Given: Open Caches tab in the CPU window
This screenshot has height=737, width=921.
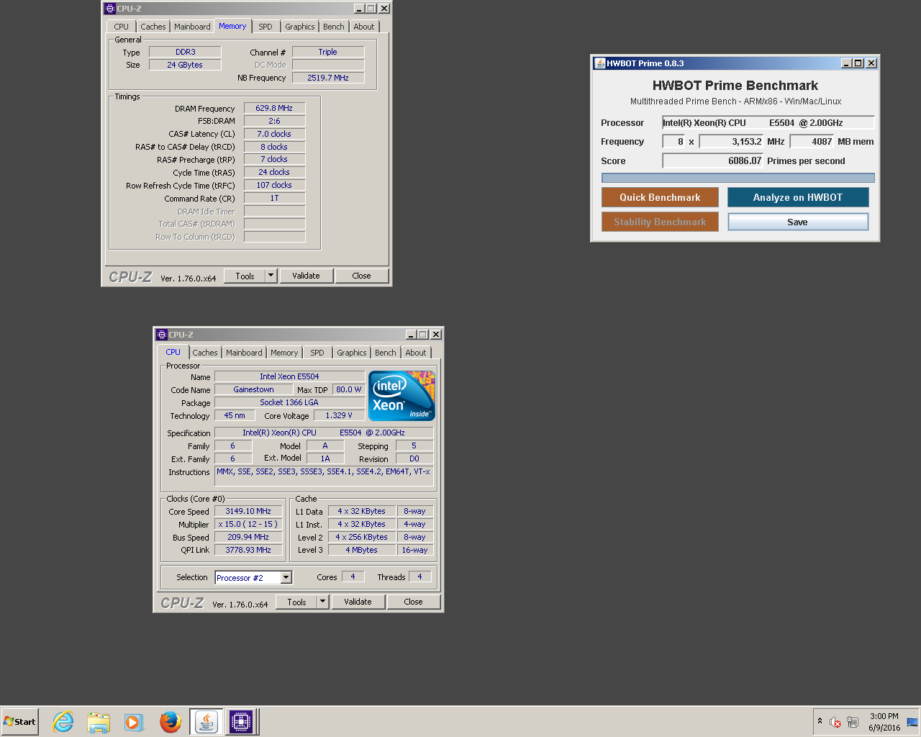Looking at the screenshot, I should [205, 353].
